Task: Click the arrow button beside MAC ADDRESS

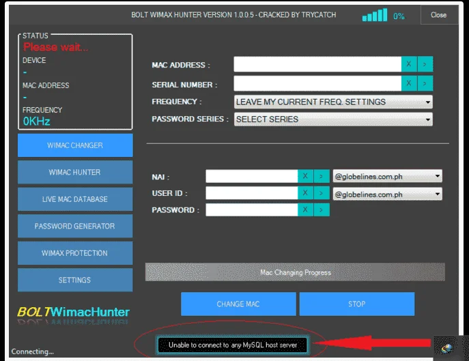Action: pyautogui.click(x=425, y=64)
